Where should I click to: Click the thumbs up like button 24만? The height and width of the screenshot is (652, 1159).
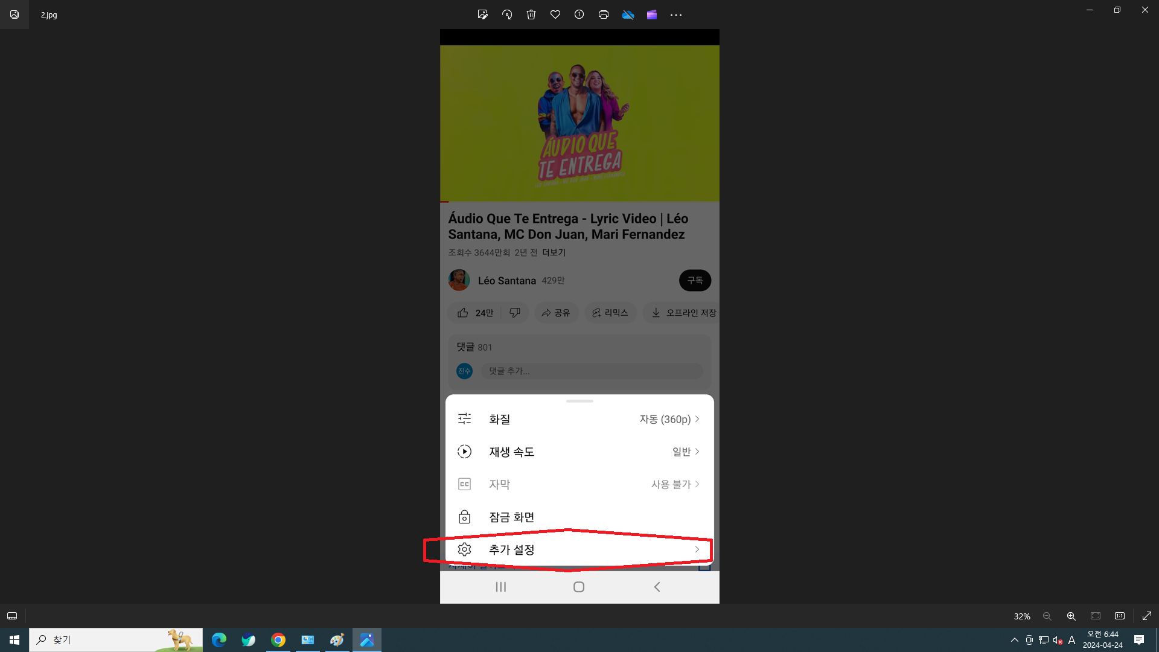pos(476,313)
